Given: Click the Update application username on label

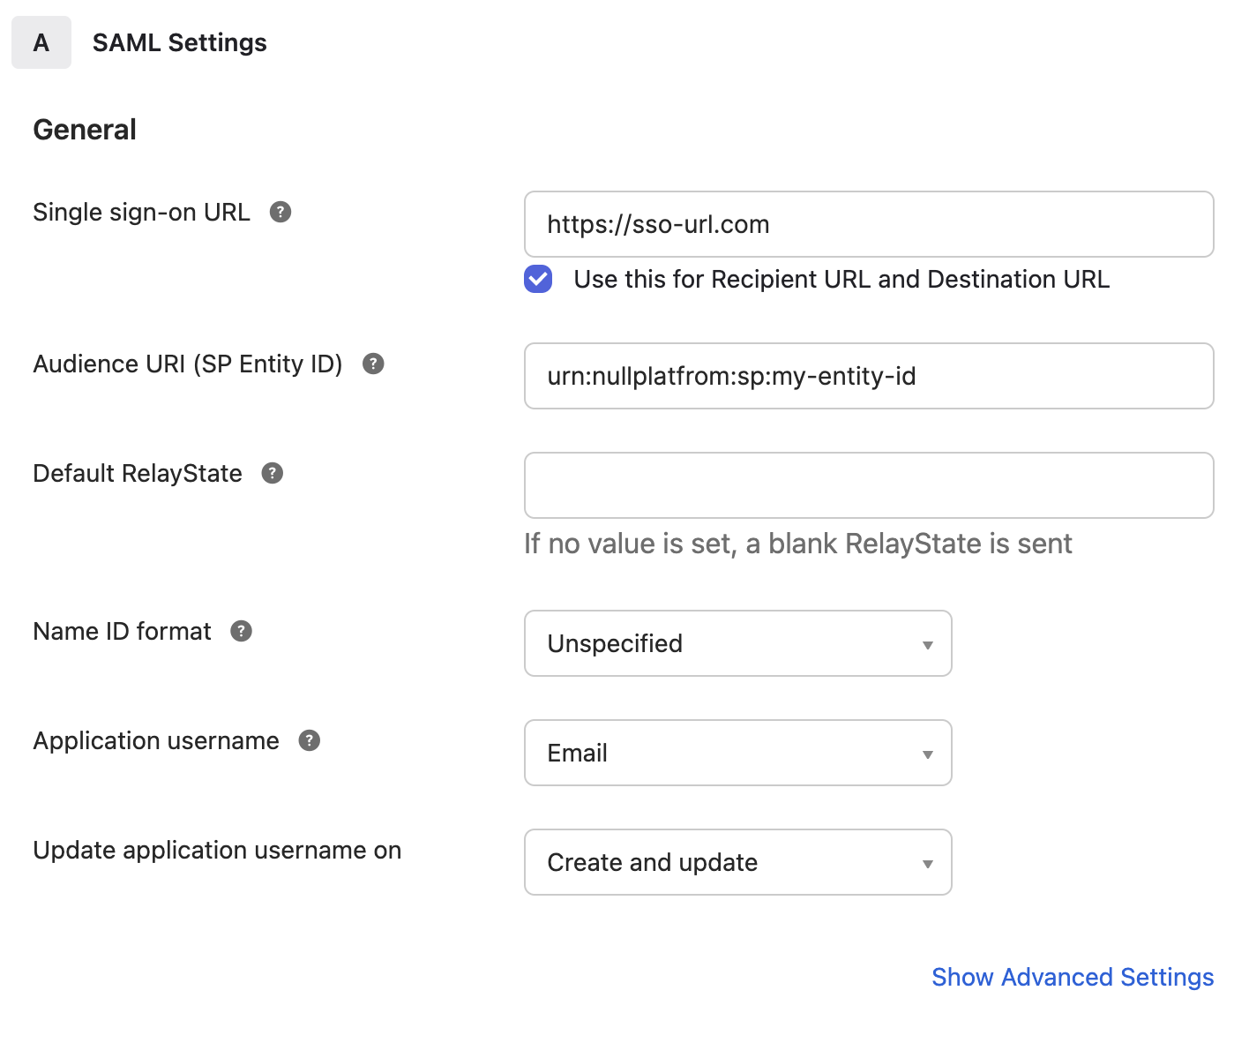Looking at the screenshot, I should point(217,850).
